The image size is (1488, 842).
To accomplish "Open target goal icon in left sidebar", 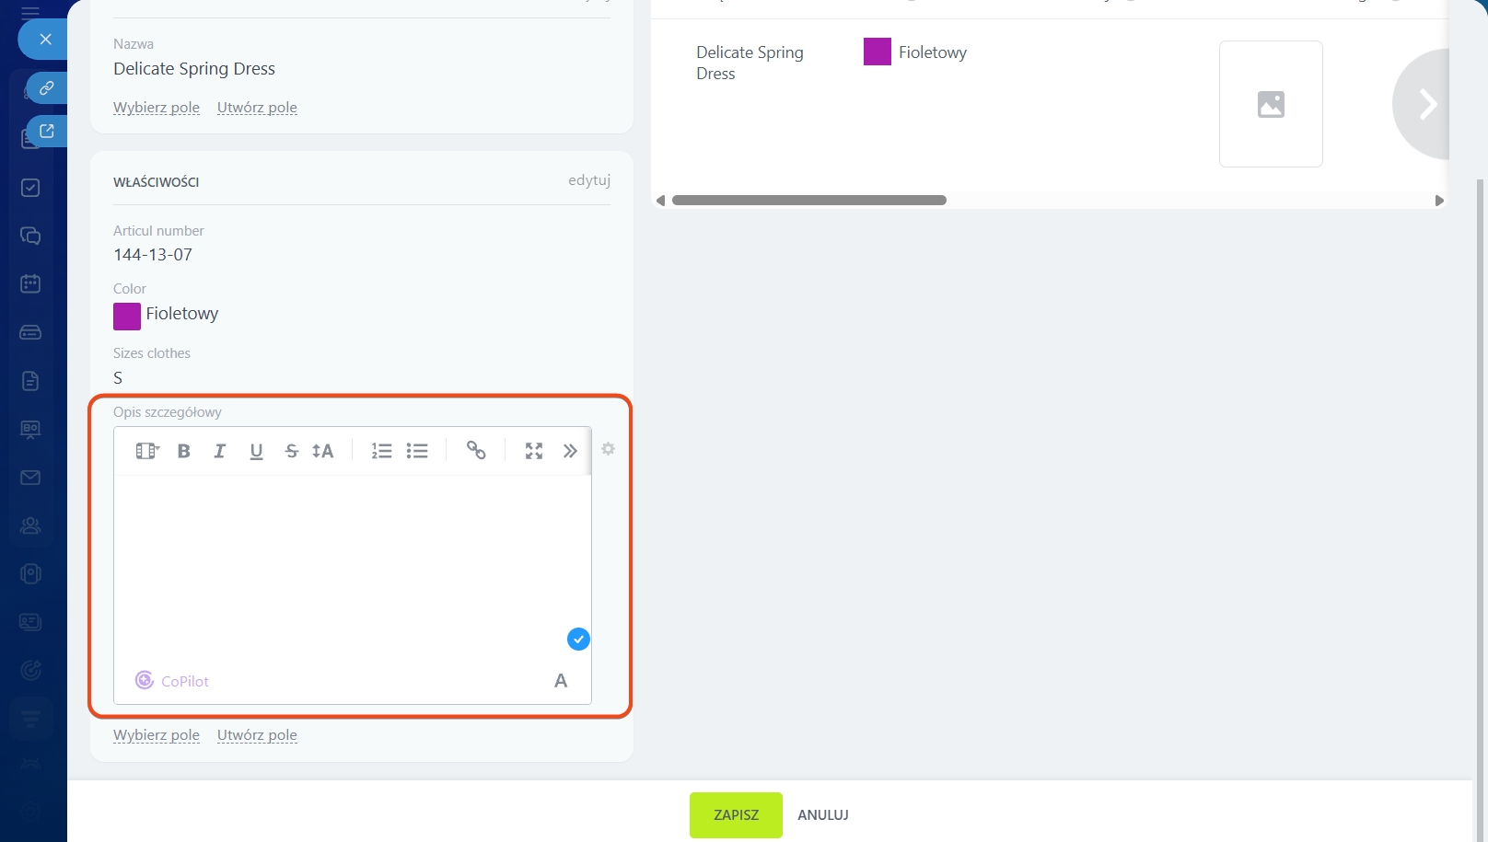I will coord(30,670).
